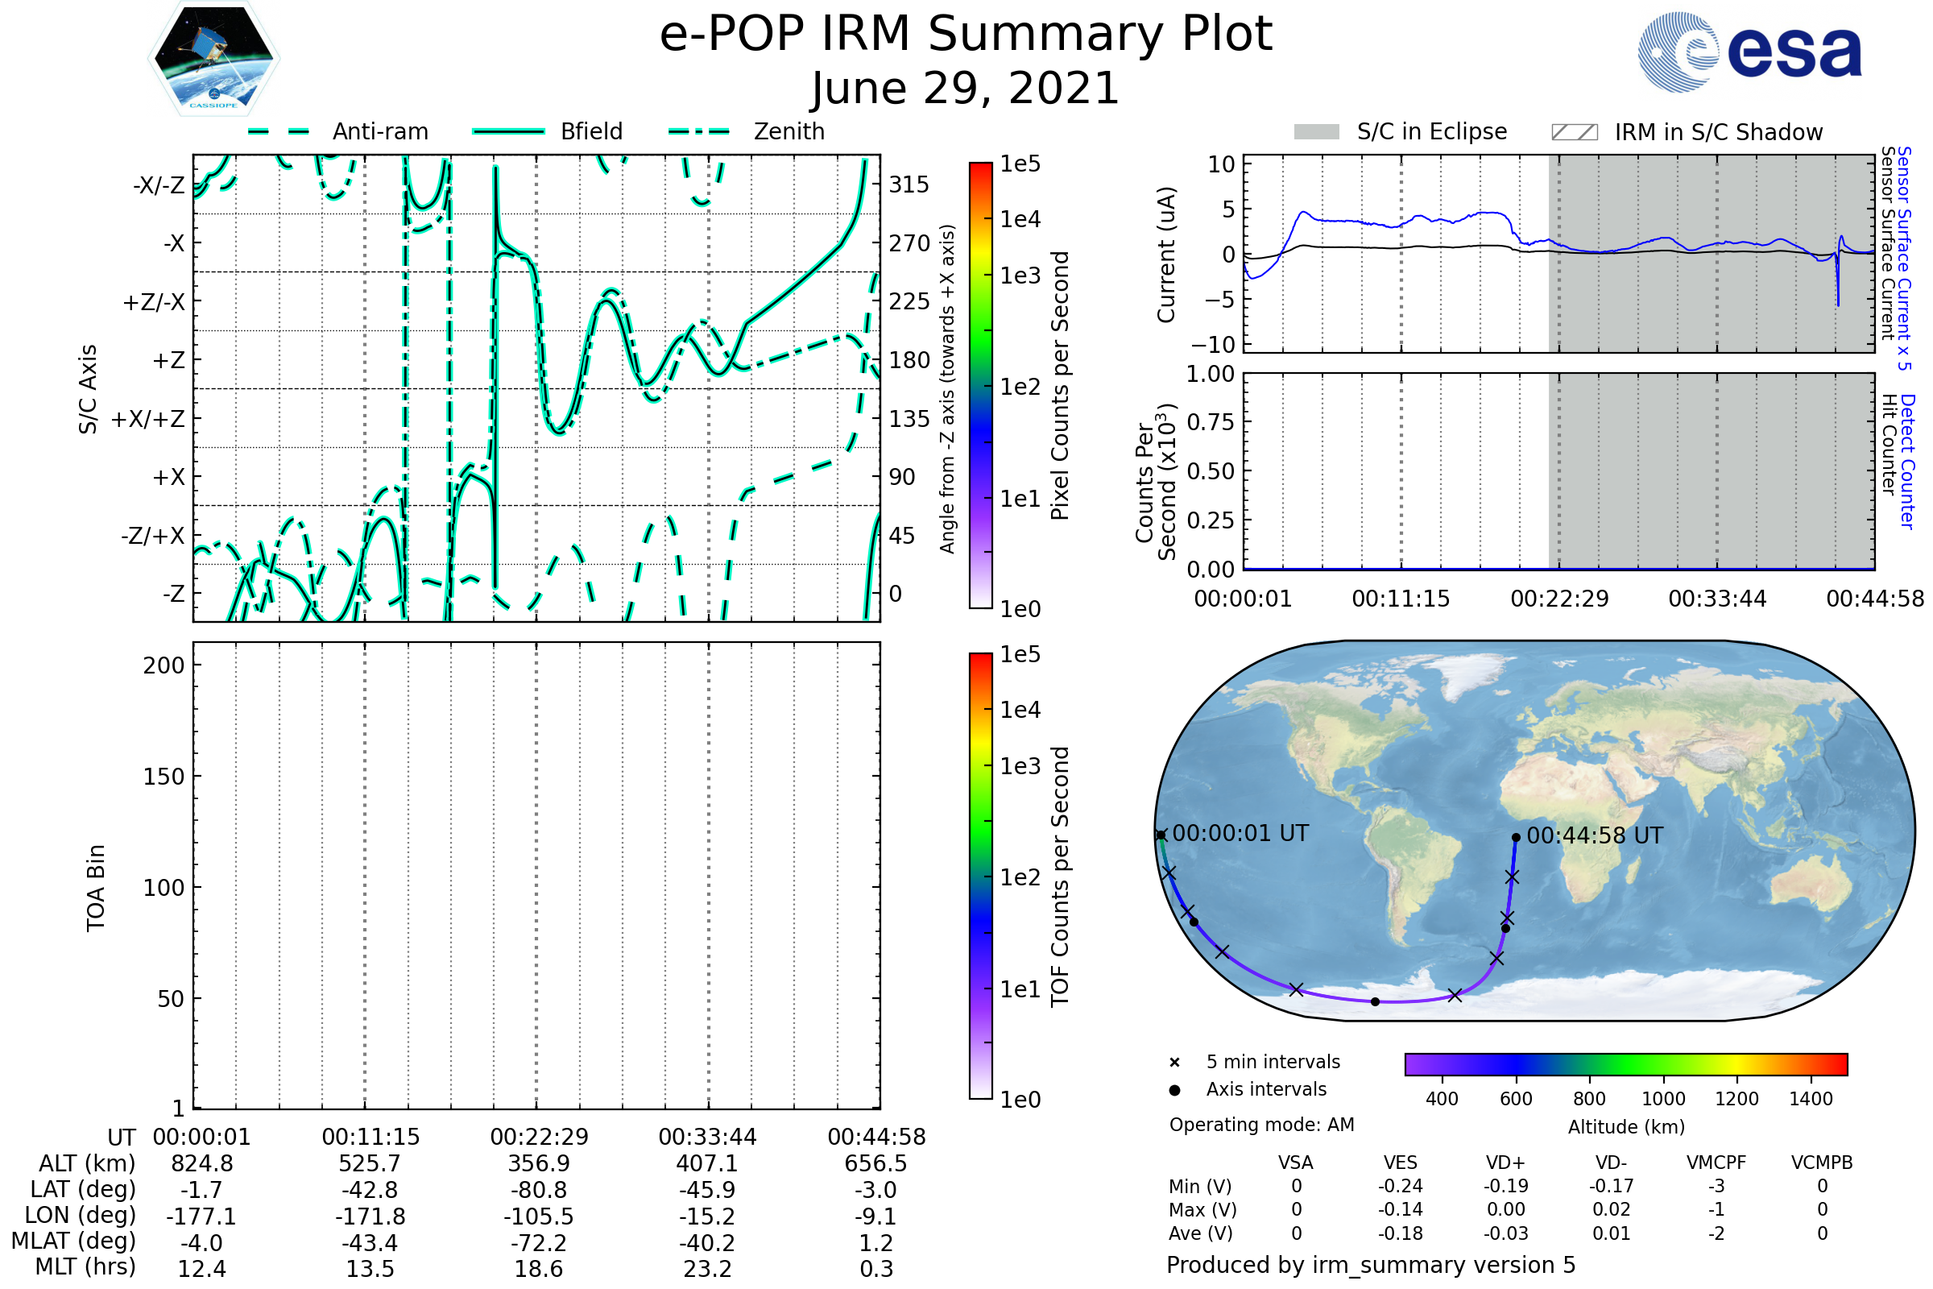Click the 00:00:01 UT track start point
Image resolution: width=1933 pixels, height=1289 pixels.
pos(1161,835)
